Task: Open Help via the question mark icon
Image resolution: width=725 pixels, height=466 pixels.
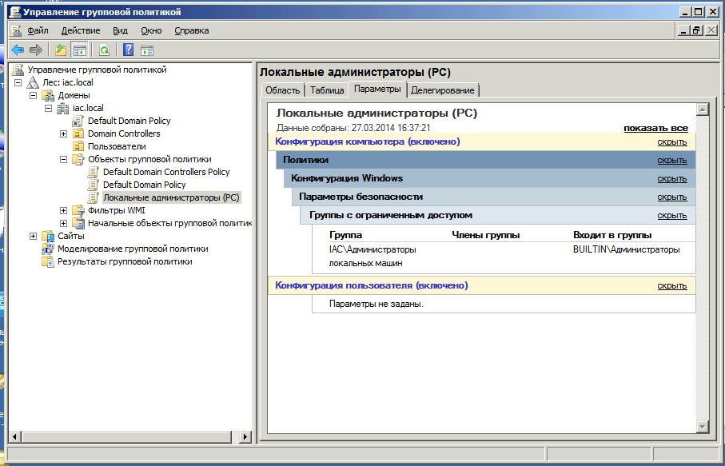Action: point(128,50)
